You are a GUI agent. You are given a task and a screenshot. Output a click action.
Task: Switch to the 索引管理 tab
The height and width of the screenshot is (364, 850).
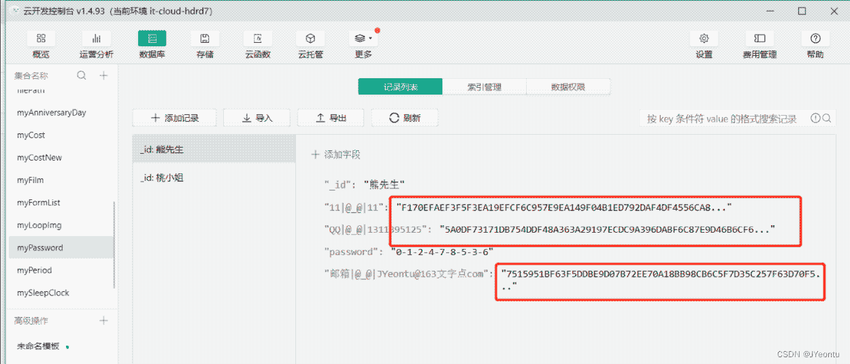click(x=484, y=87)
